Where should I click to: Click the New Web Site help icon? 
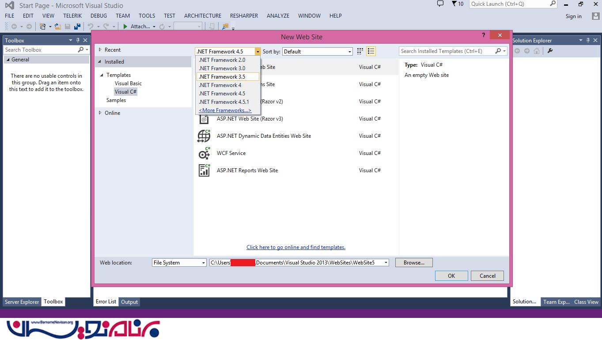pyautogui.click(x=484, y=35)
